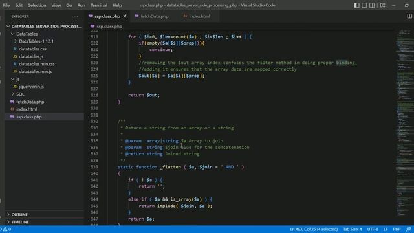The width and height of the screenshot is (414, 233).
Task: Expand the TIMELINE section
Action: tap(45, 222)
